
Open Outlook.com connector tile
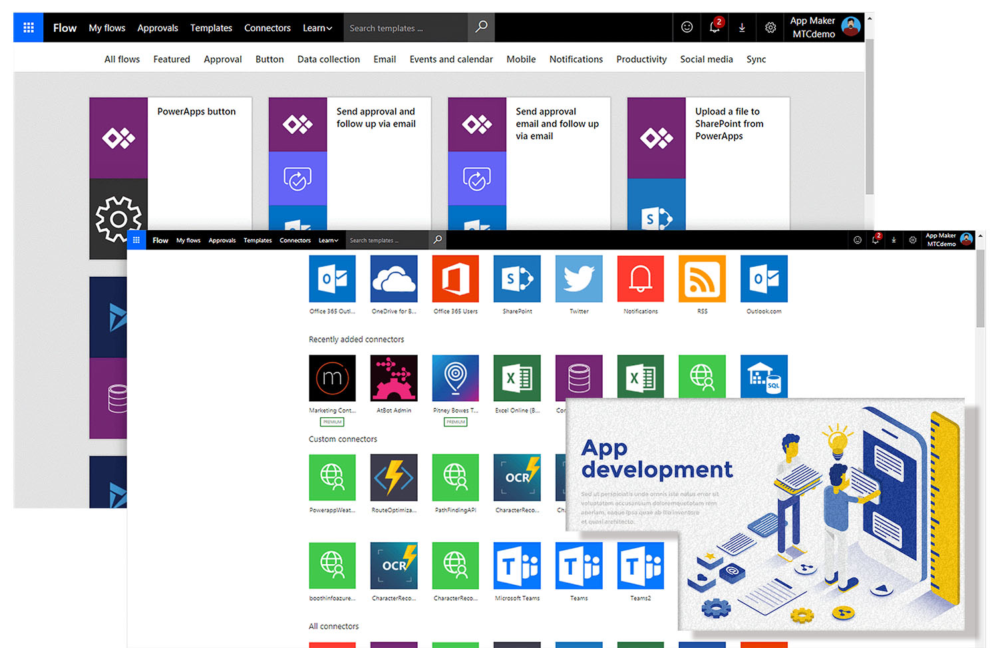[764, 279]
